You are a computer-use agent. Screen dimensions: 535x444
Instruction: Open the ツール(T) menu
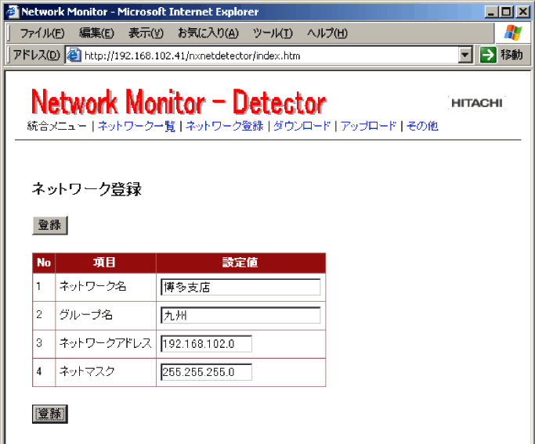(273, 33)
